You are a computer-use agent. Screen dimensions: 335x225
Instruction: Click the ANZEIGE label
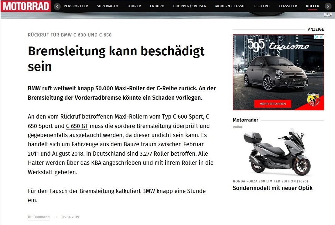(316, 29)
